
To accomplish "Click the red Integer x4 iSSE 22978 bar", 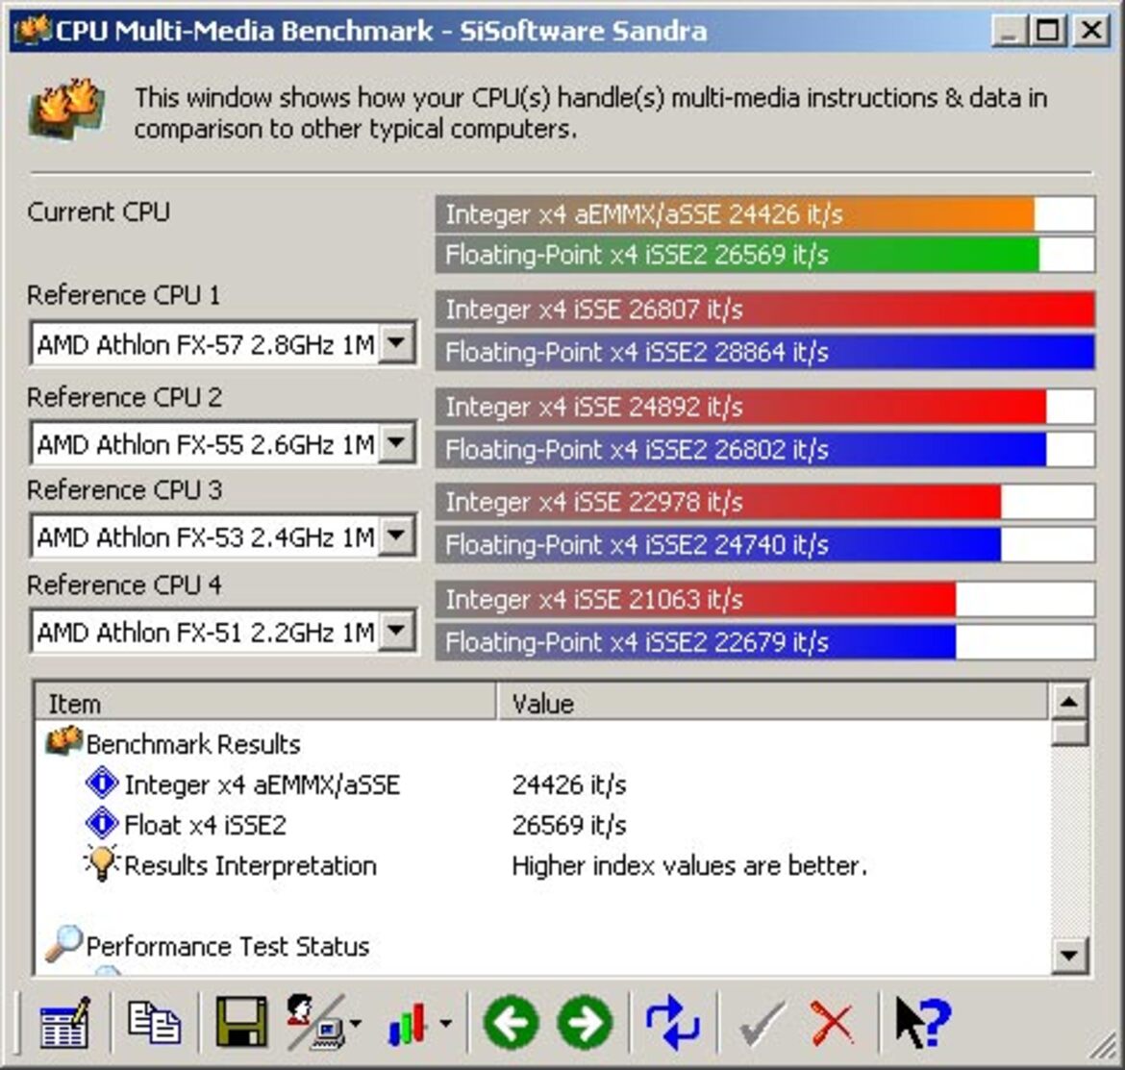I will click(764, 501).
